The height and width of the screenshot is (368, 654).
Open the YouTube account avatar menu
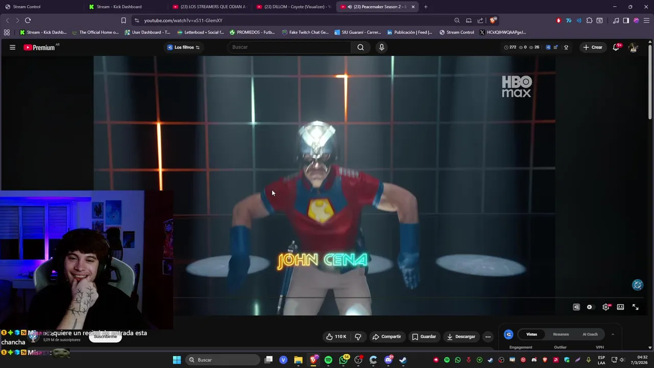(x=633, y=47)
